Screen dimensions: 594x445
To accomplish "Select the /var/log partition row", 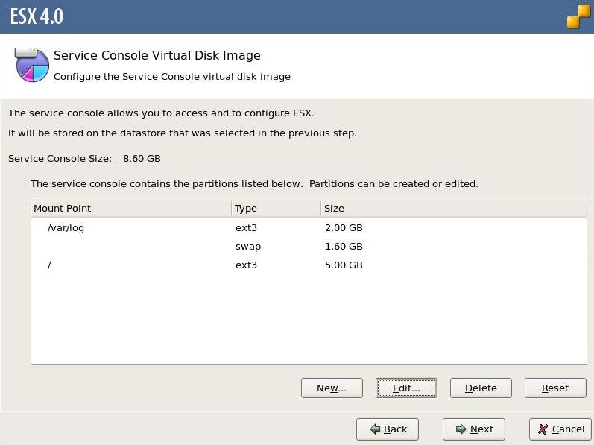I will (309, 227).
